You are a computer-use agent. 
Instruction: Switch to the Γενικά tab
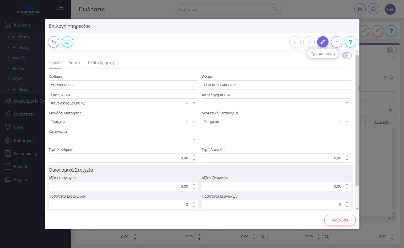[55, 63]
